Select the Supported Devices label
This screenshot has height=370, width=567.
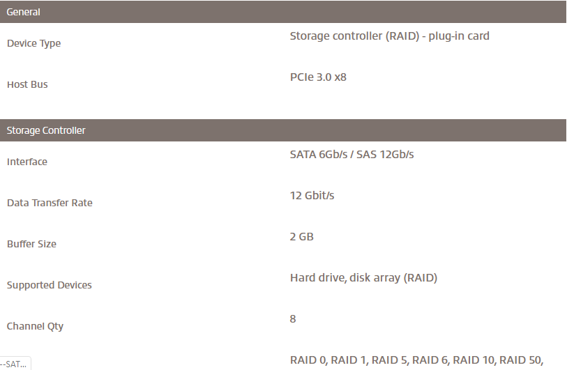49,285
